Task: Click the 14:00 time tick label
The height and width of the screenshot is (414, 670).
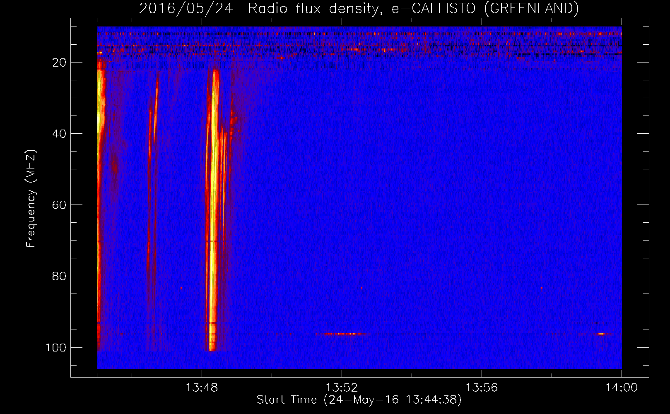Action: click(x=622, y=388)
